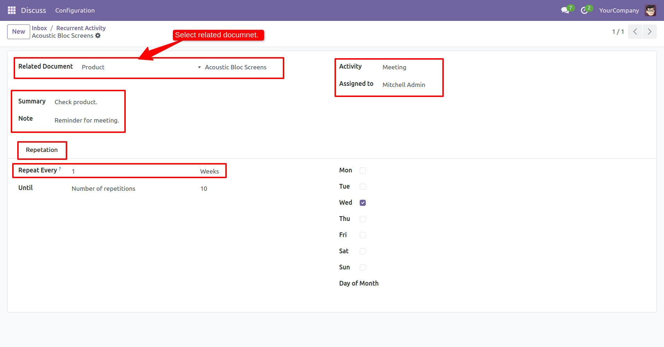Click the Repeat Every help question mark
The height and width of the screenshot is (347, 664).
60,168
